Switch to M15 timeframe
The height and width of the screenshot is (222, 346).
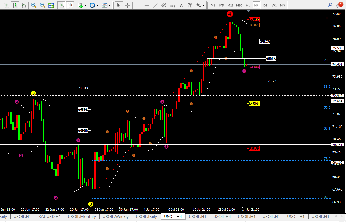click(x=230, y=5)
